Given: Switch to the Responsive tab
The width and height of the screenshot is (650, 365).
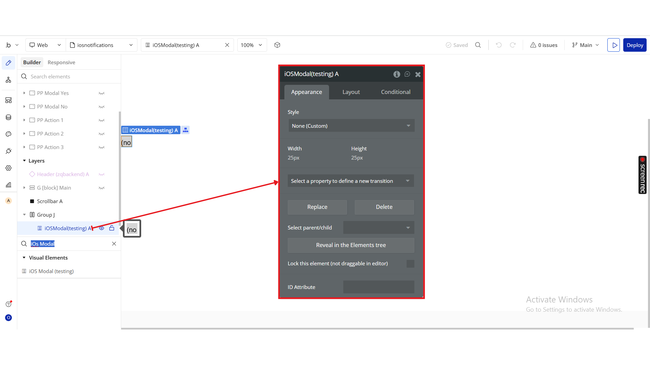Looking at the screenshot, I should click(x=61, y=63).
